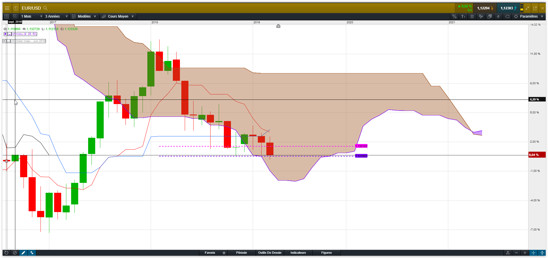Image resolution: width=548 pixels, height=258 pixels.
Task: Select the magenta 1,133100 price level tag
Action: coord(361,146)
